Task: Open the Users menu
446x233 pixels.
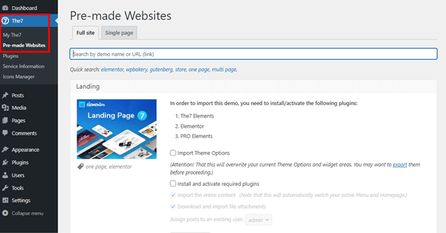Action: (18, 175)
